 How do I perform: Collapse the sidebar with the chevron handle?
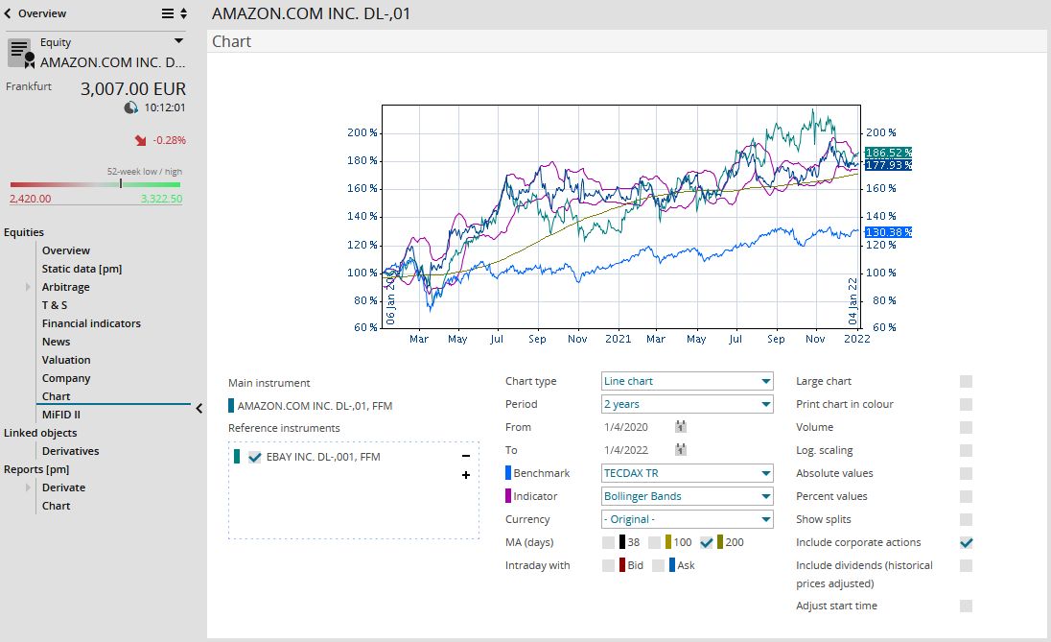(199, 409)
